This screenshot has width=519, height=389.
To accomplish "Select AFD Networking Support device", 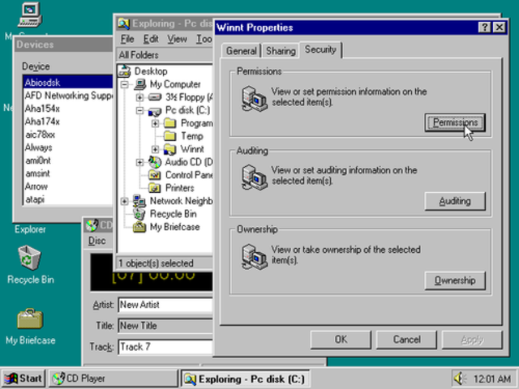I will click(x=68, y=96).
